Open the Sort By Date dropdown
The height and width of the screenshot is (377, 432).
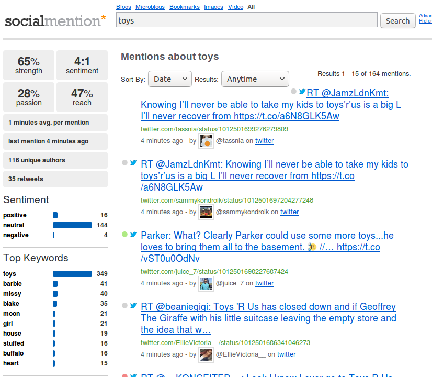coord(170,79)
